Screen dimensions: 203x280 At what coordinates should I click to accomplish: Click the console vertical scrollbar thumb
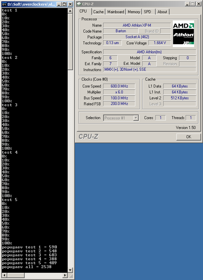coord(70,42)
